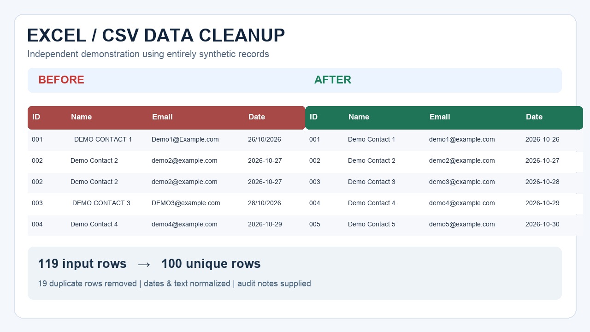Screen dimensions: 590x332
Task: Click the "119 input rows" summary text
Action: 82,264
